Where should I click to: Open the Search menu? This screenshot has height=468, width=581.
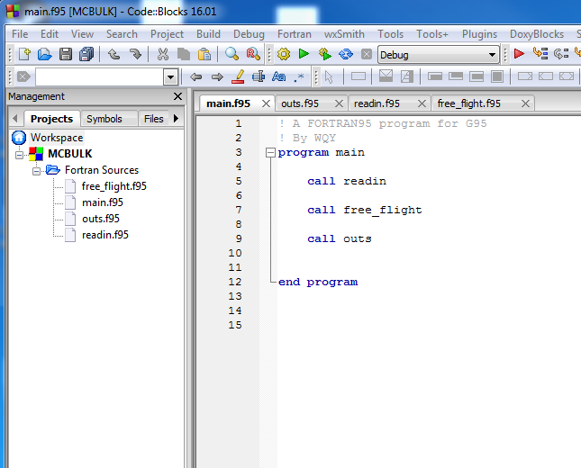tap(122, 34)
